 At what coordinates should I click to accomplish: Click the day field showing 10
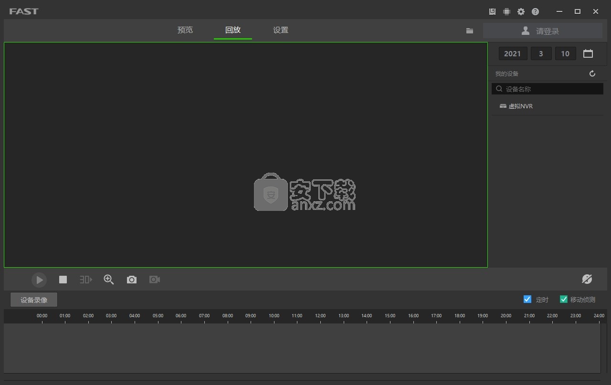565,53
